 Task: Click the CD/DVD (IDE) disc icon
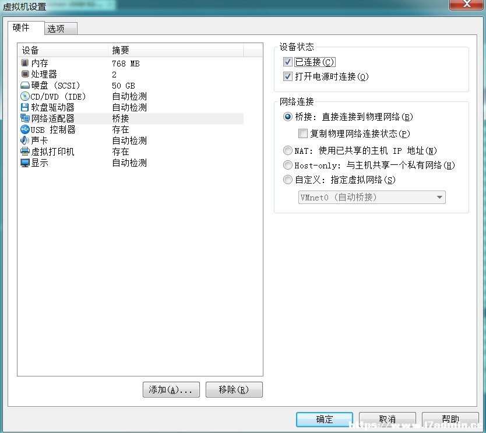[25, 96]
